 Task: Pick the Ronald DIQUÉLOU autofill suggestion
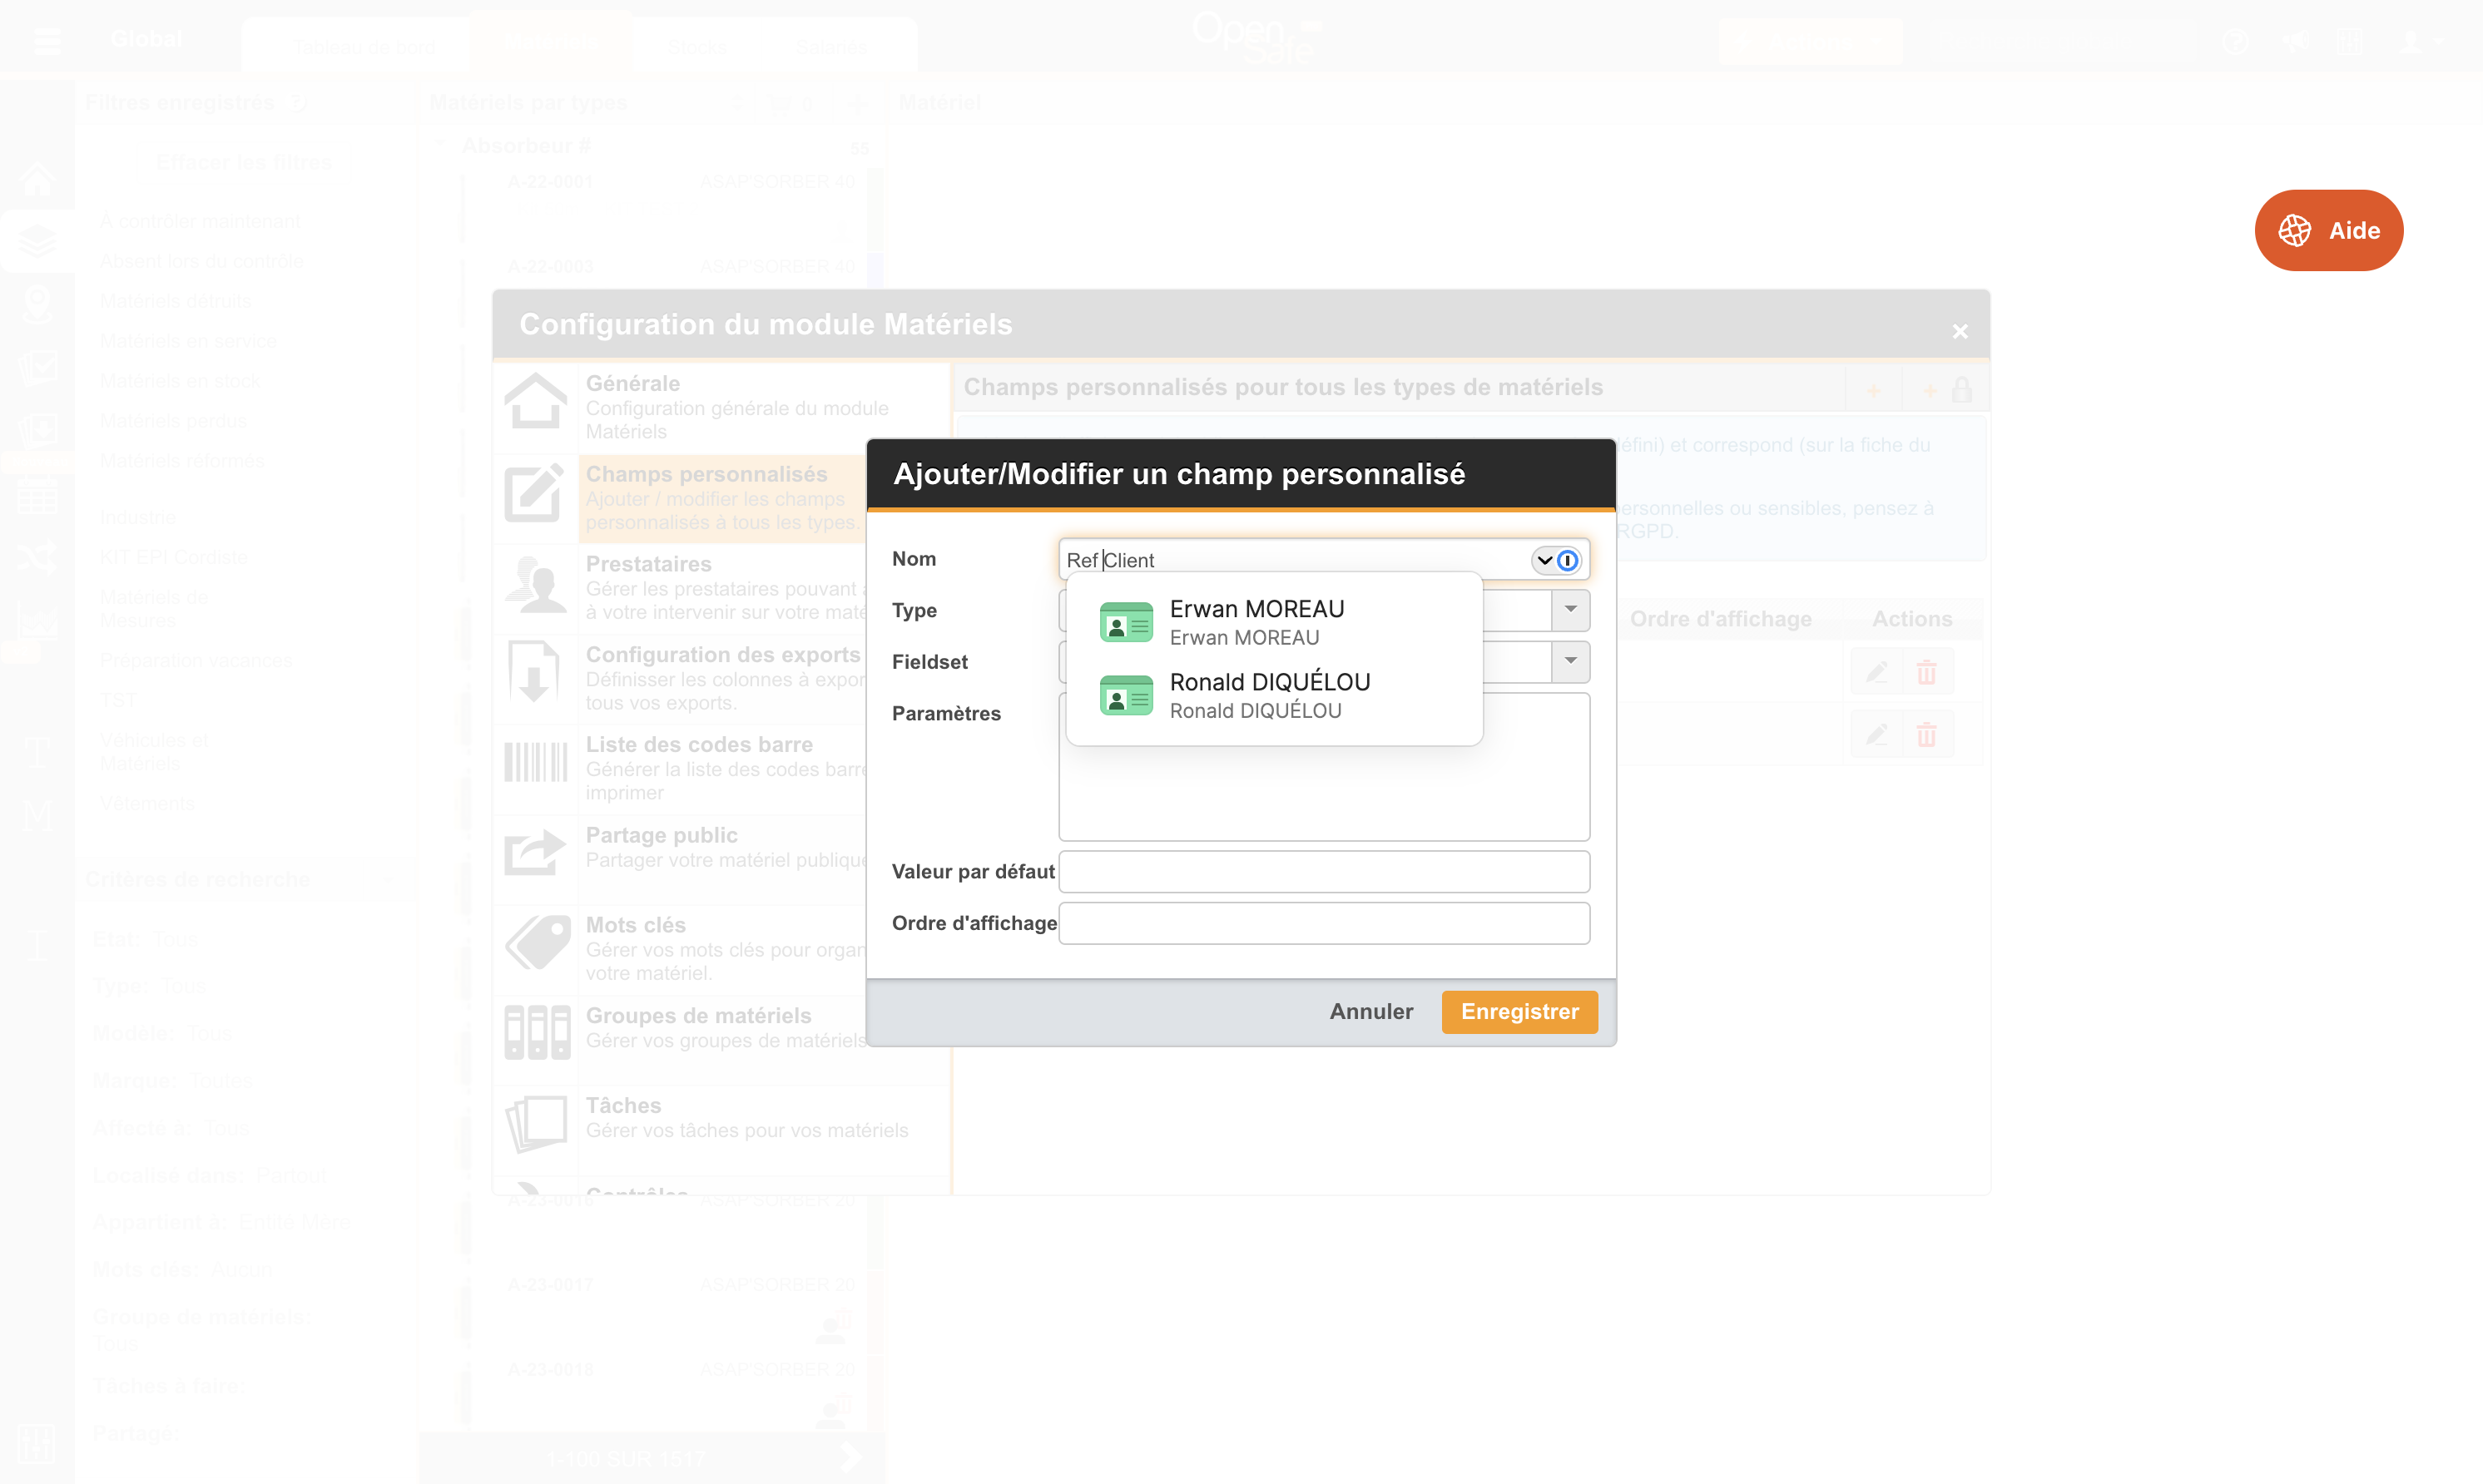(x=1274, y=695)
